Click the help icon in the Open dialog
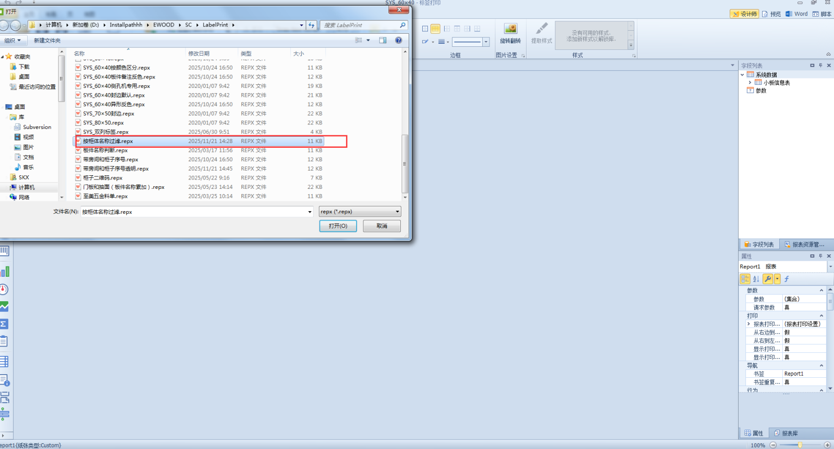 (398, 40)
